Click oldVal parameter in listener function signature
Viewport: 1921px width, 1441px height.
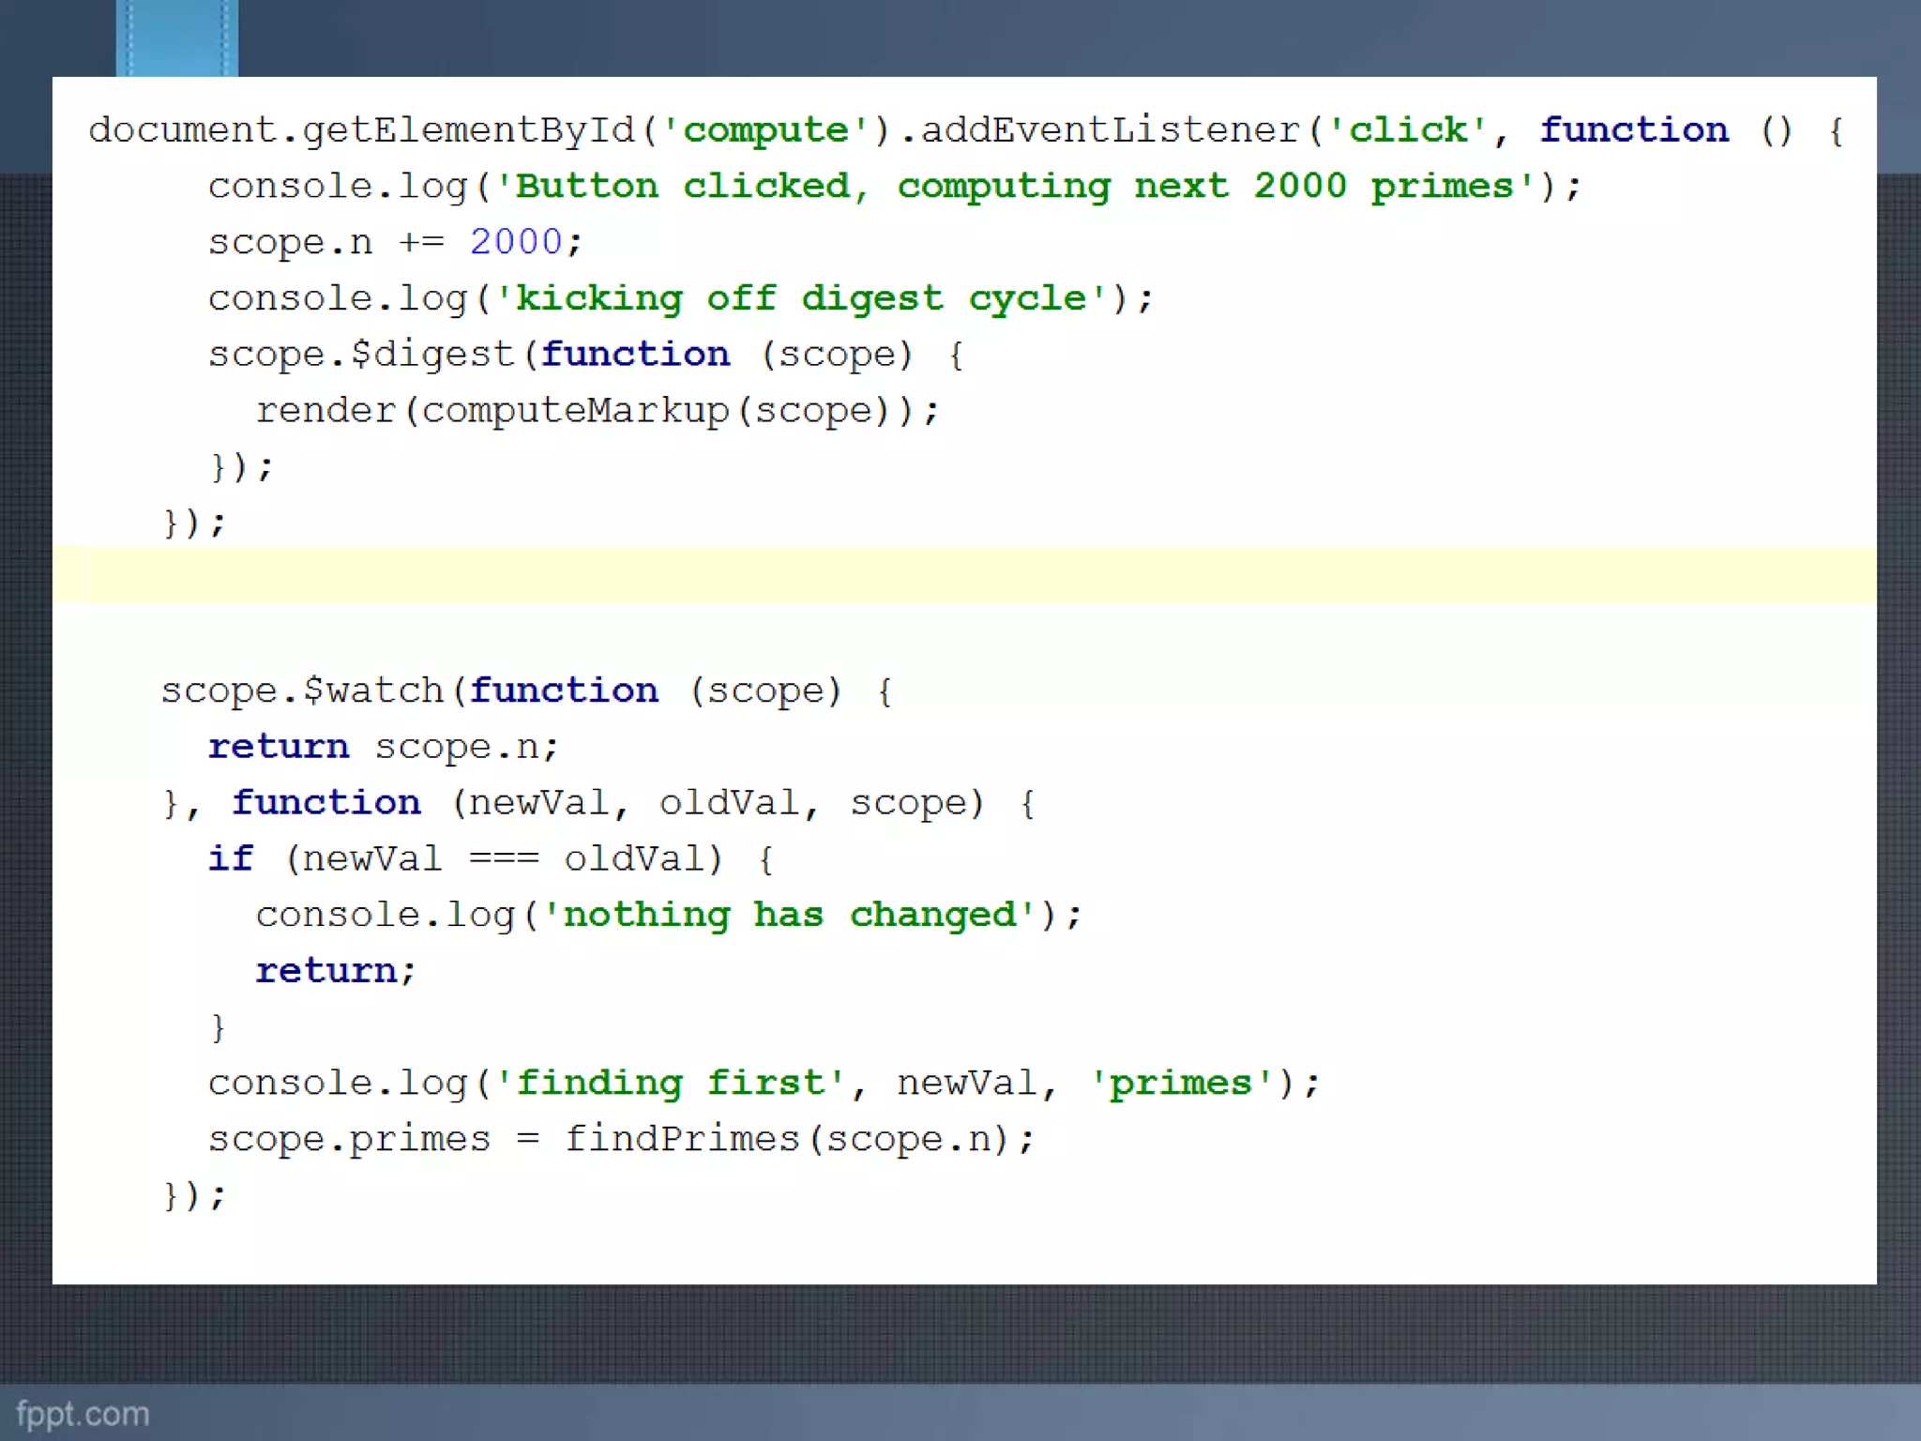(728, 803)
